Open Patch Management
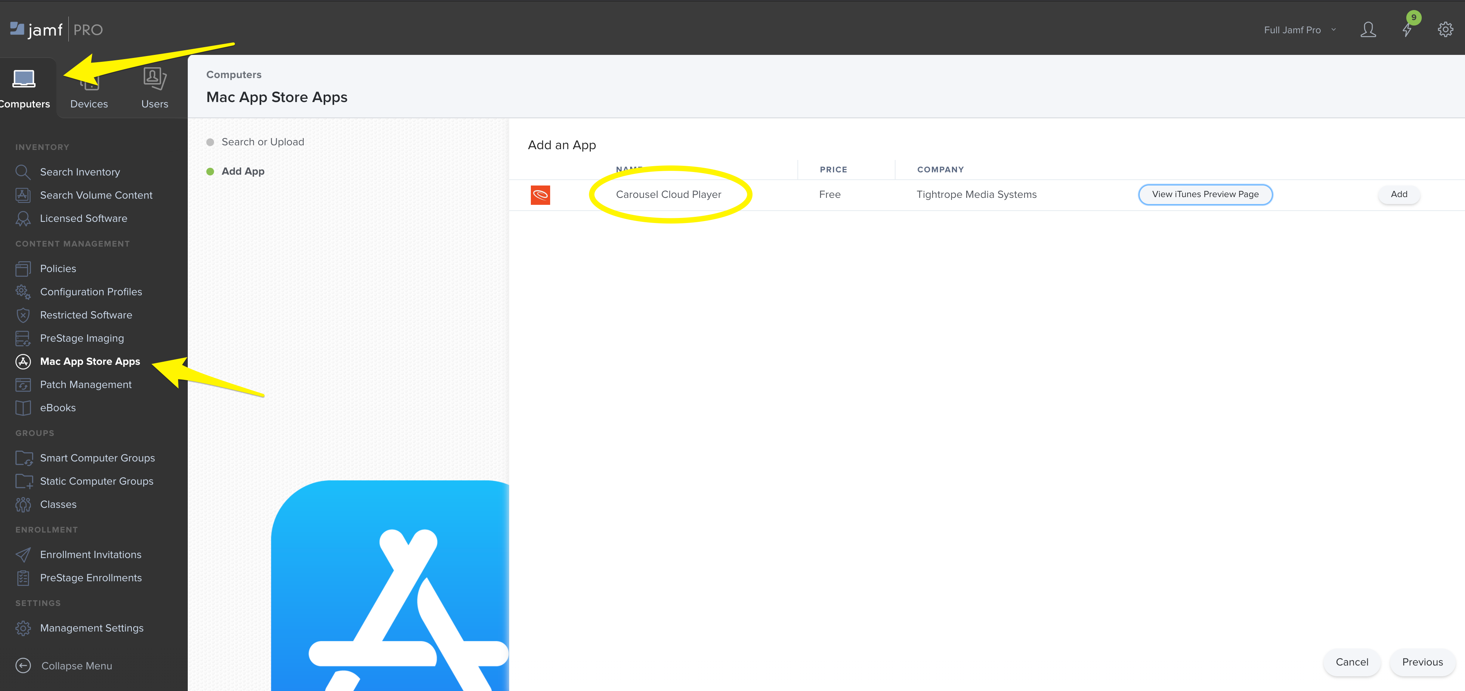Screen dimensions: 1465x691 (x=85, y=385)
